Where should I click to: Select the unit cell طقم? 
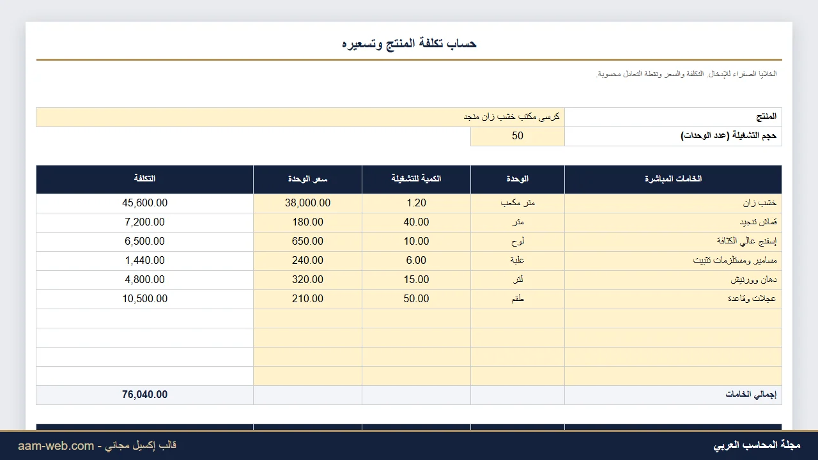coord(518,299)
